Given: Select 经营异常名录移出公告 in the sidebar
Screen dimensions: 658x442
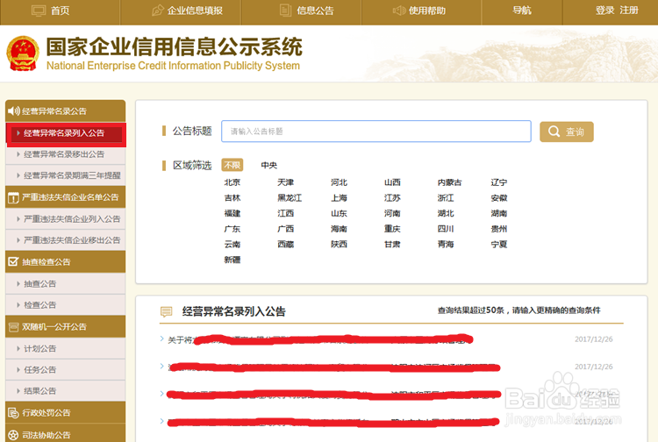Looking at the screenshot, I should coord(66,154).
